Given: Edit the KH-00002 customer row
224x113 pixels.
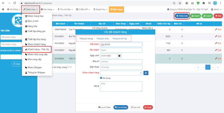Looking at the screenshot, I should coord(218,43).
